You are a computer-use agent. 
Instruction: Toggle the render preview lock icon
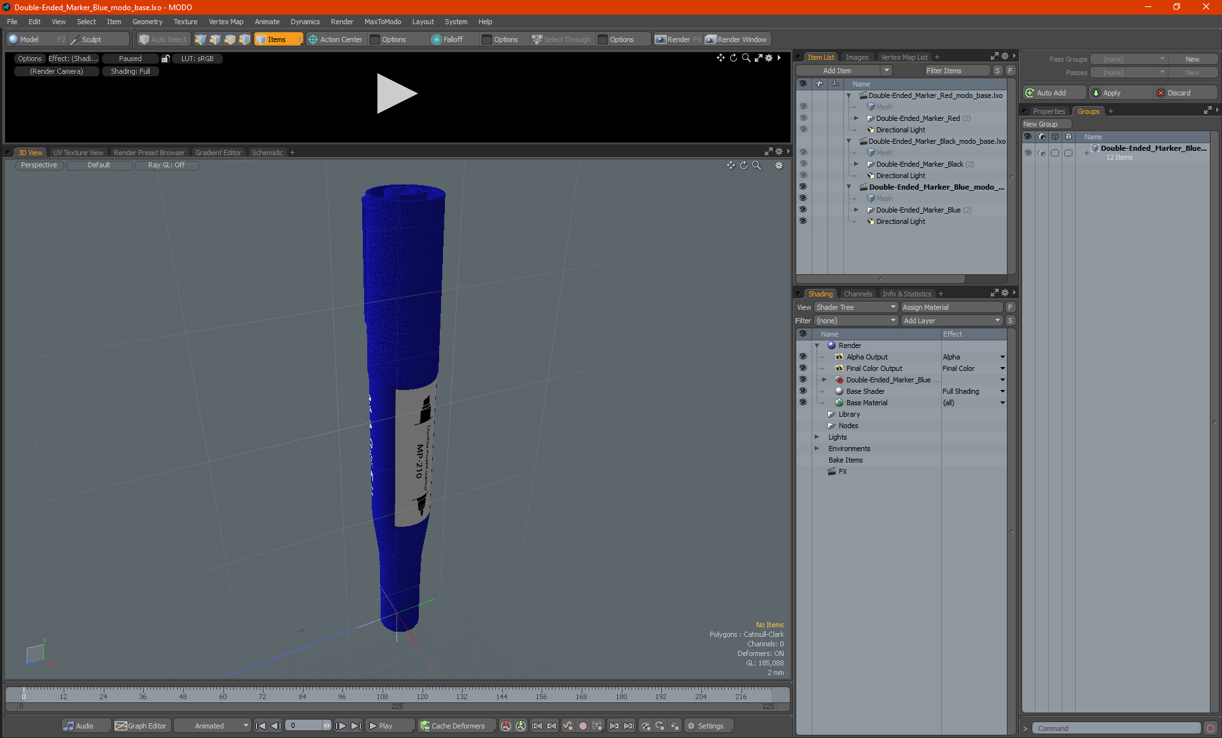tap(165, 59)
